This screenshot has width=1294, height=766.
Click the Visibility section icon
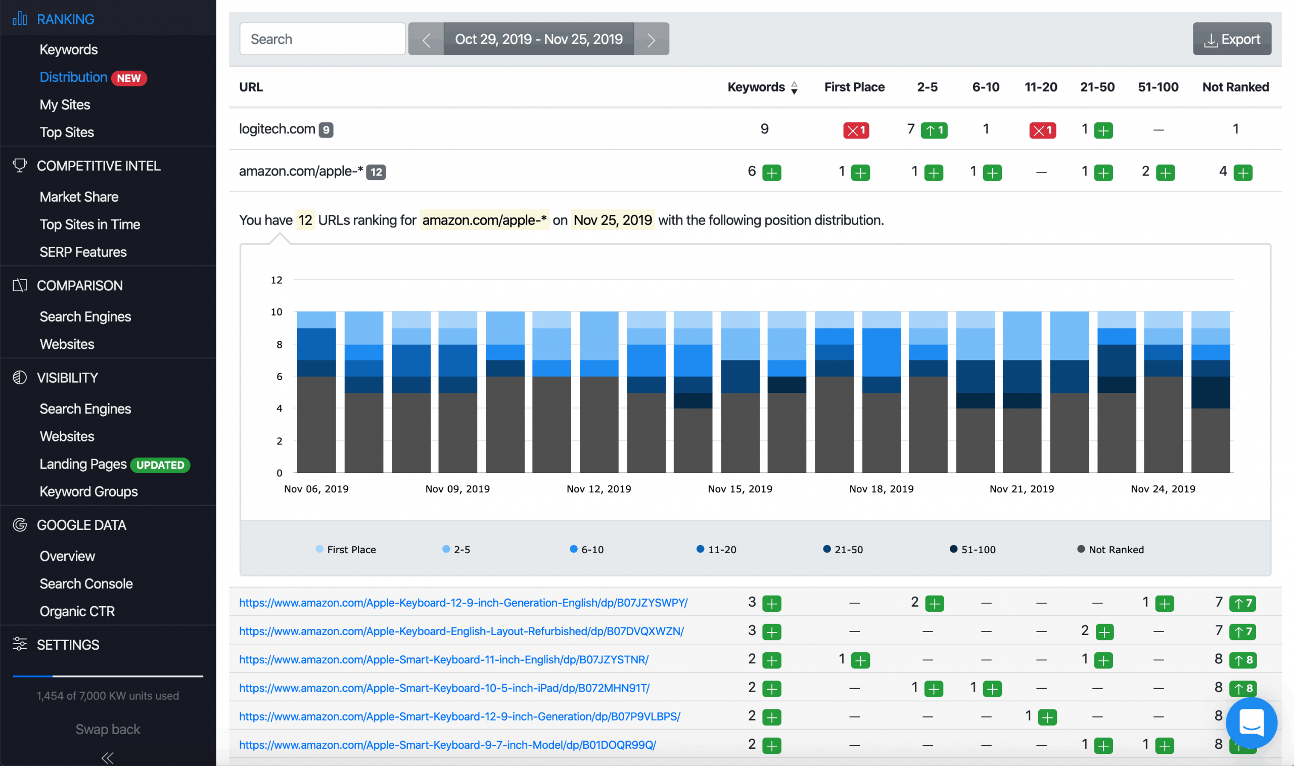click(x=20, y=378)
